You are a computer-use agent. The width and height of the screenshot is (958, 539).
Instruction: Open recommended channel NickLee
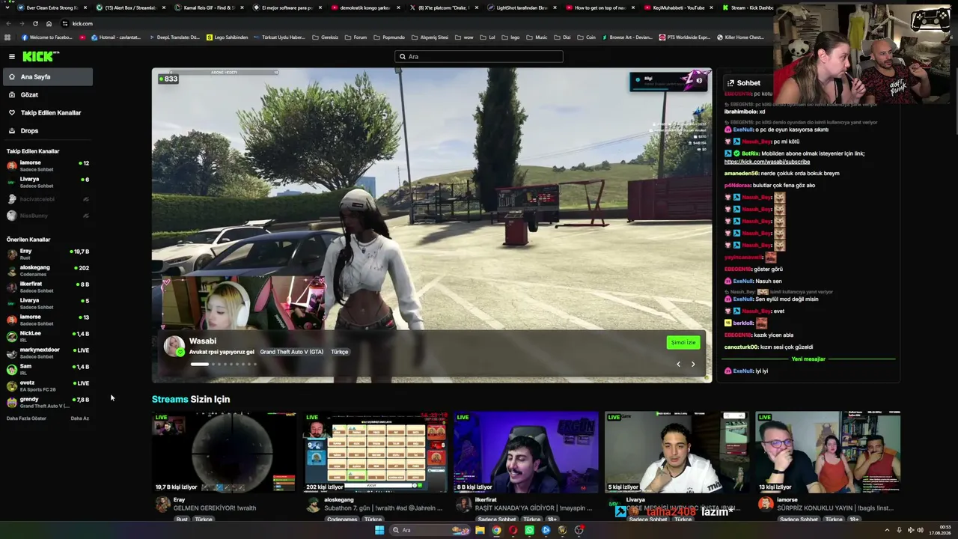click(x=48, y=336)
